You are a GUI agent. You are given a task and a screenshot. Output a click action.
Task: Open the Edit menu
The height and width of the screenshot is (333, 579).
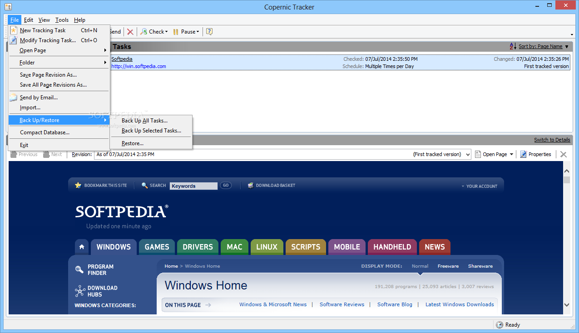[x=29, y=20]
